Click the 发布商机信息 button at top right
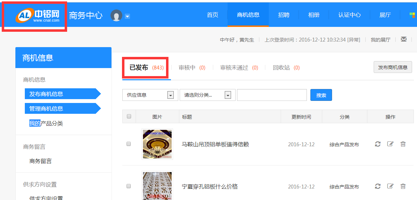The width and height of the screenshot is (417, 200). pyautogui.click(x=393, y=67)
